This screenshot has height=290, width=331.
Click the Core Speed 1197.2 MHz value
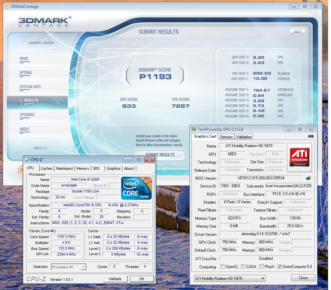66,236
